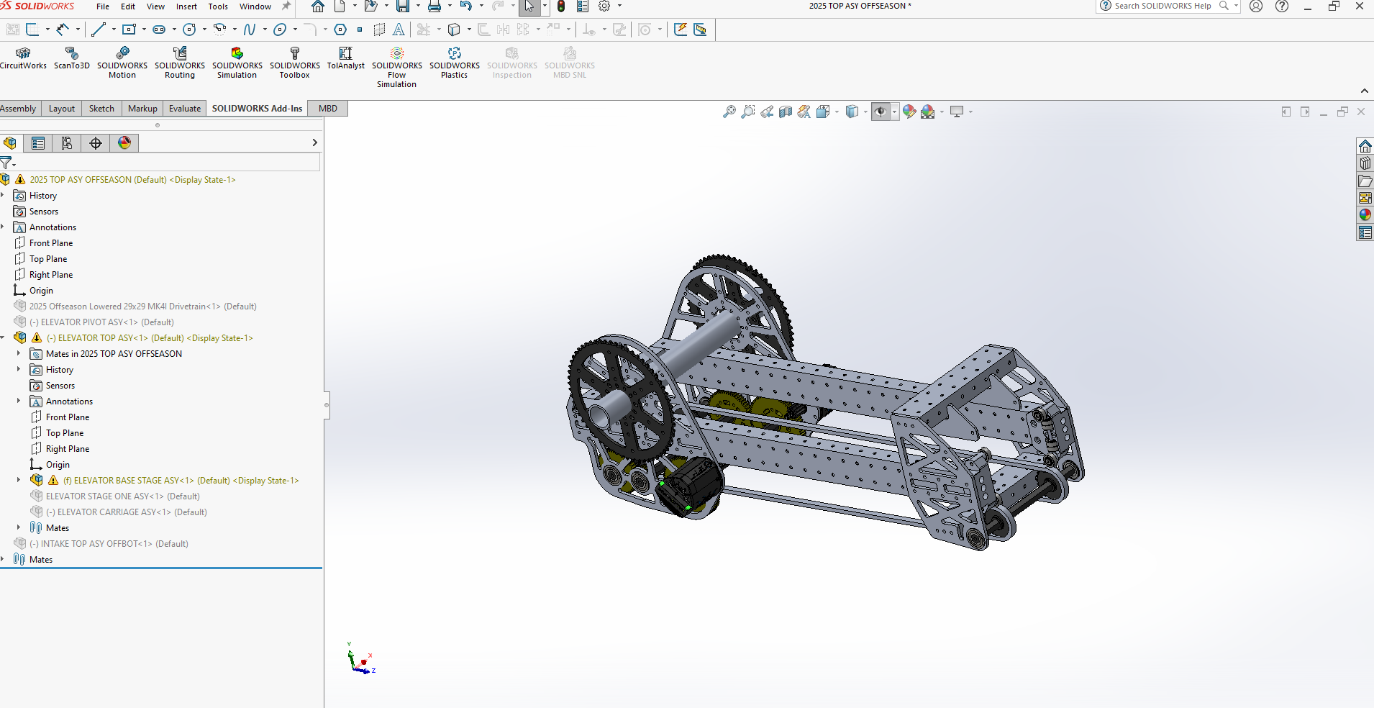Open the PropertyManager tab
The height and width of the screenshot is (708, 1374).
click(x=38, y=143)
